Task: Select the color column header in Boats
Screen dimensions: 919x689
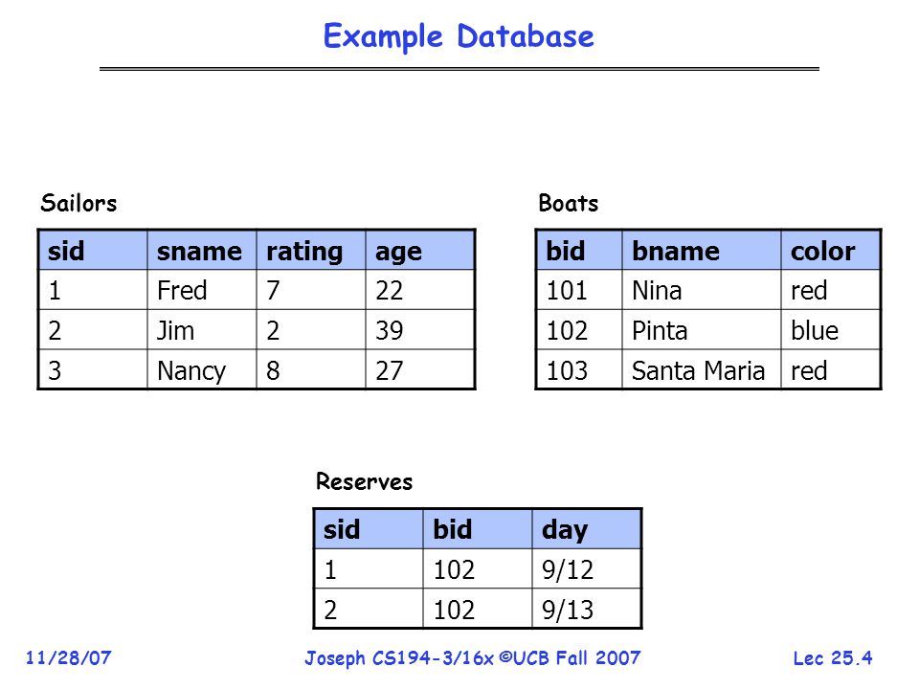Action: tap(830, 251)
